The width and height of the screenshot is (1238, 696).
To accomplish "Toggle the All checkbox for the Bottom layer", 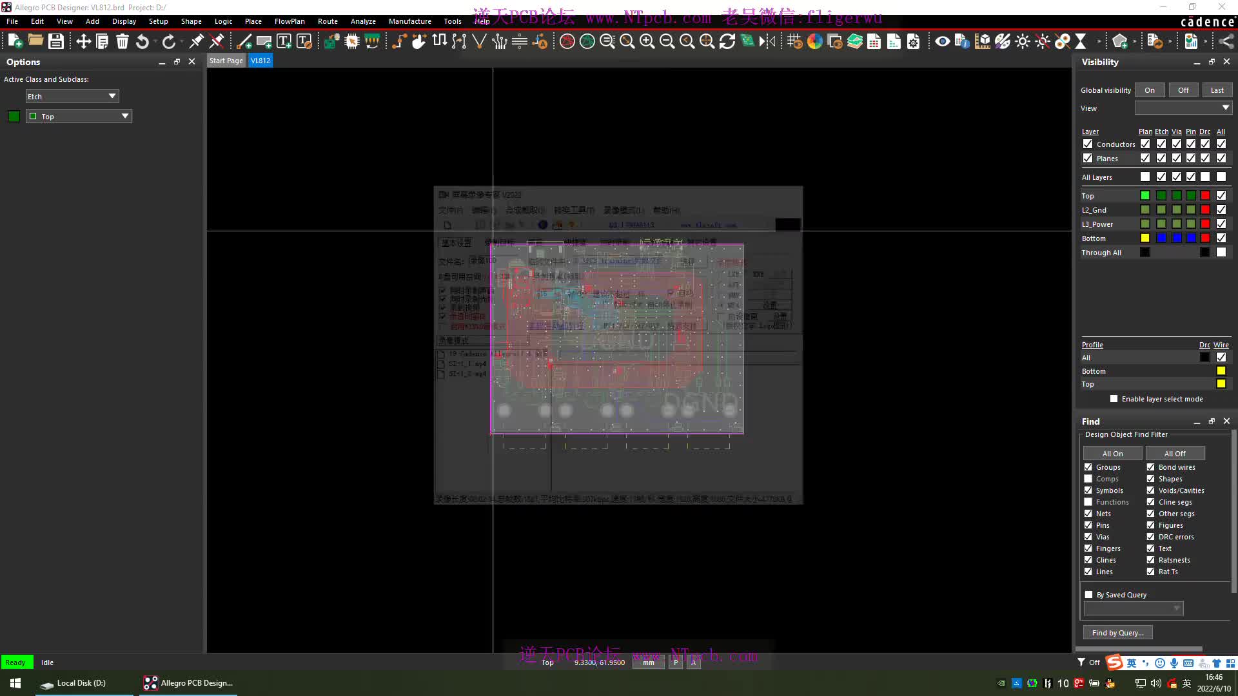I will (x=1221, y=238).
